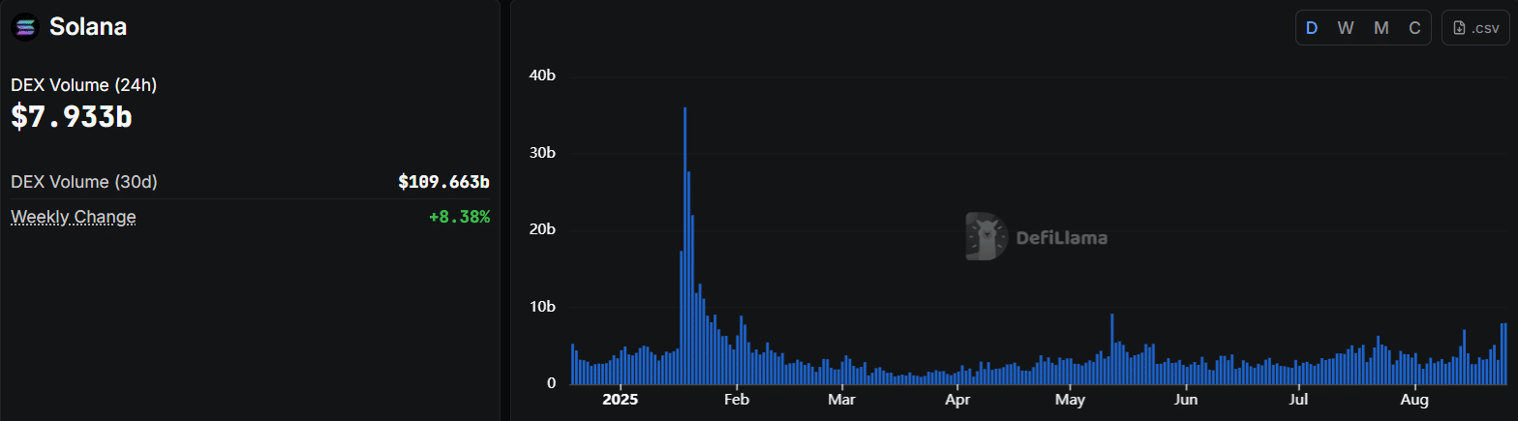Click the DefiLlama llama watermark icon

(x=987, y=237)
